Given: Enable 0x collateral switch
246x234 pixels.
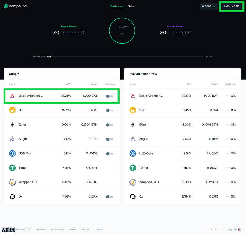Looking at the screenshot, I should pos(109,197).
